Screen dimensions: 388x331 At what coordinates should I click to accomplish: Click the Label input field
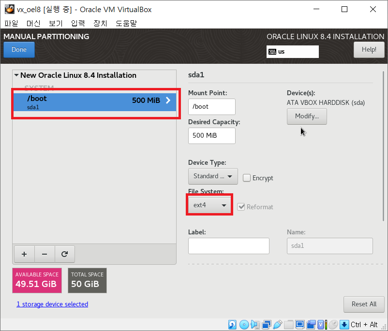(229, 246)
